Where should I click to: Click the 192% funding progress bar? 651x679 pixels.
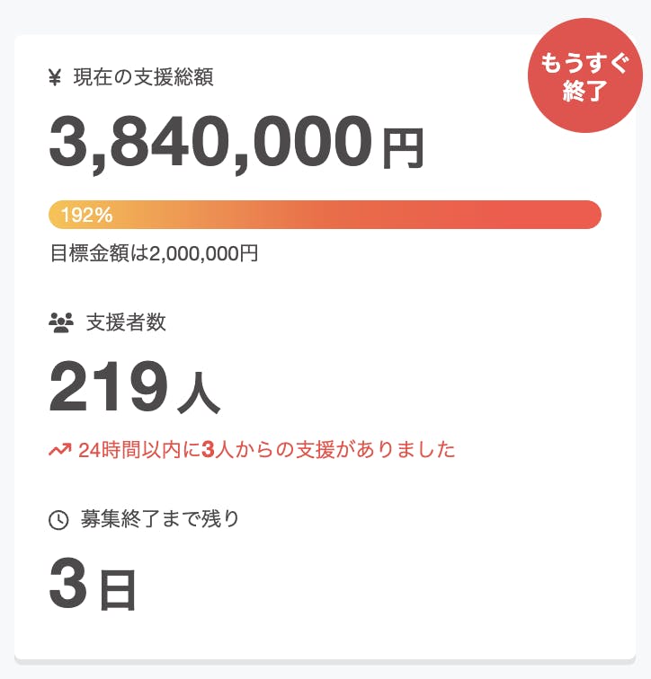click(325, 215)
